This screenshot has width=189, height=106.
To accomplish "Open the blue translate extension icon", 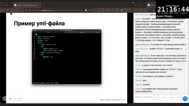I will click(121, 10).
